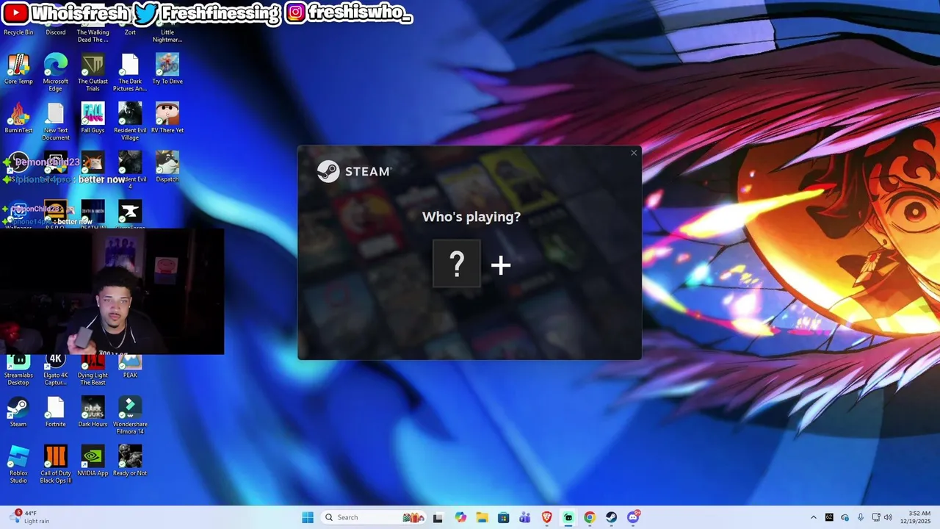Viewport: 940px width, 529px height.
Task: Open the BurnInTest desktop shortcut
Action: pos(18,118)
